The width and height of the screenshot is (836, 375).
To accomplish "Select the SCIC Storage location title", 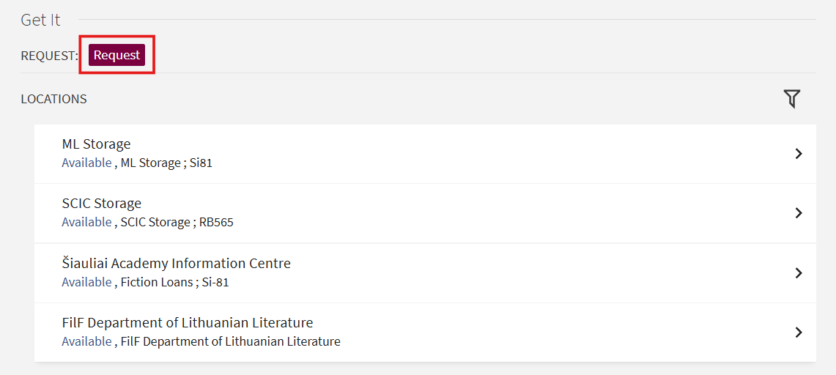I will tap(101, 203).
